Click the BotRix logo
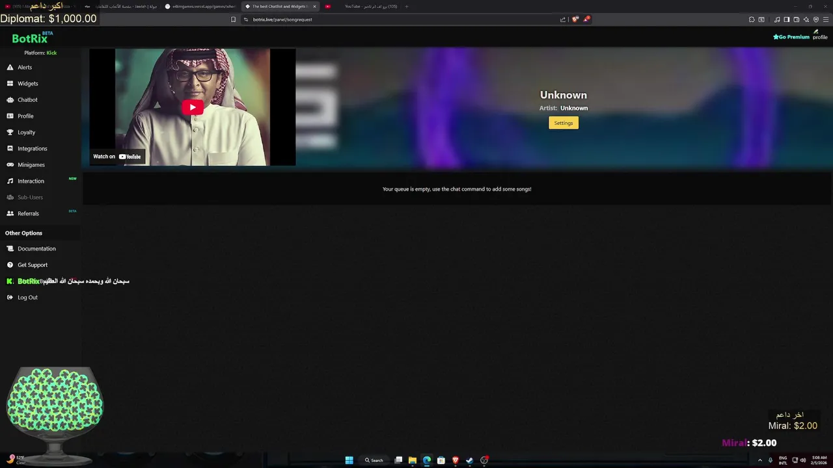This screenshot has width=833, height=468. (x=30, y=38)
